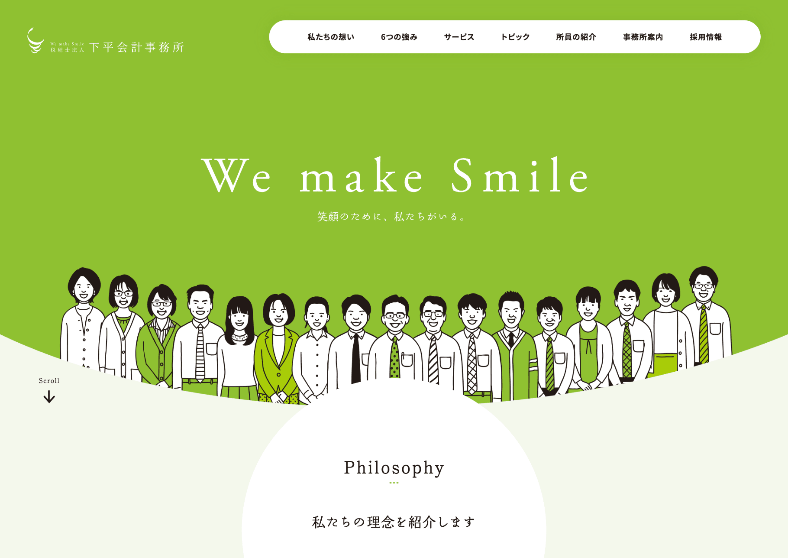Open the 事務所案内 navigation link
The height and width of the screenshot is (558, 788).
pyautogui.click(x=643, y=37)
